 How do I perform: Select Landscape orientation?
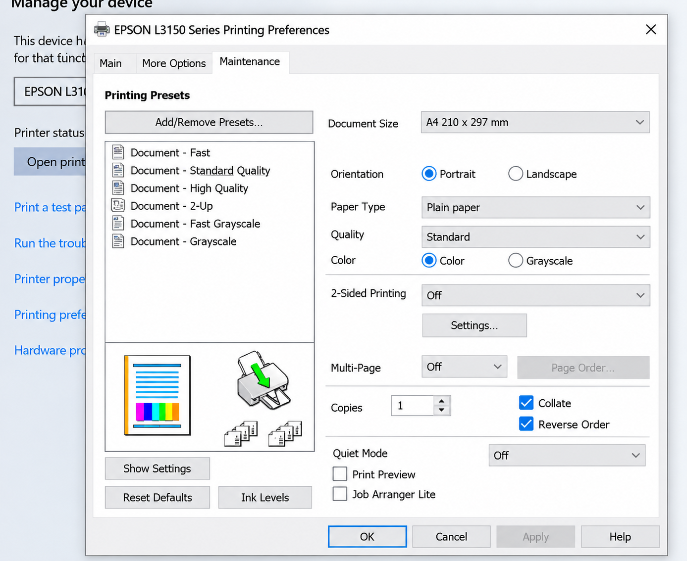click(516, 174)
